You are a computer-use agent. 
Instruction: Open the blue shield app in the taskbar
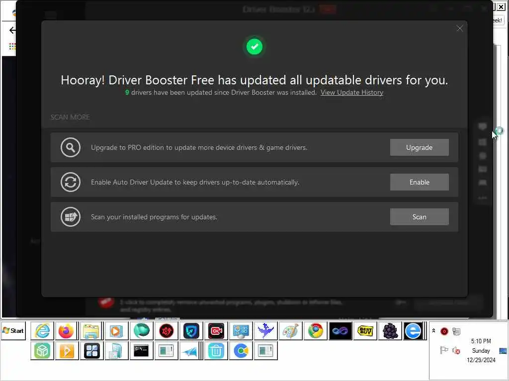191,331
